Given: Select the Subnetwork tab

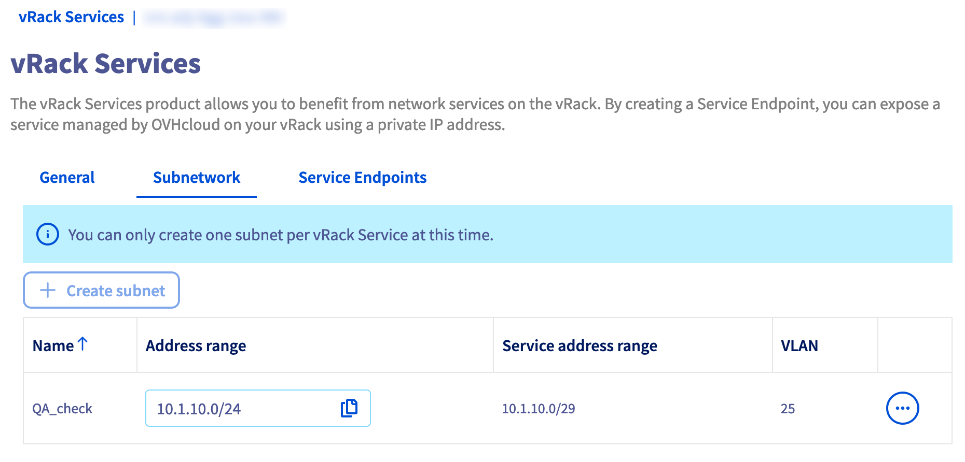Looking at the screenshot, I should click(197, 178).
